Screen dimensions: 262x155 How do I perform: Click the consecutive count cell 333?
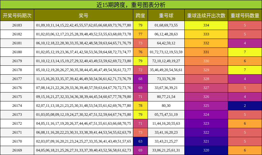point(206,34)
